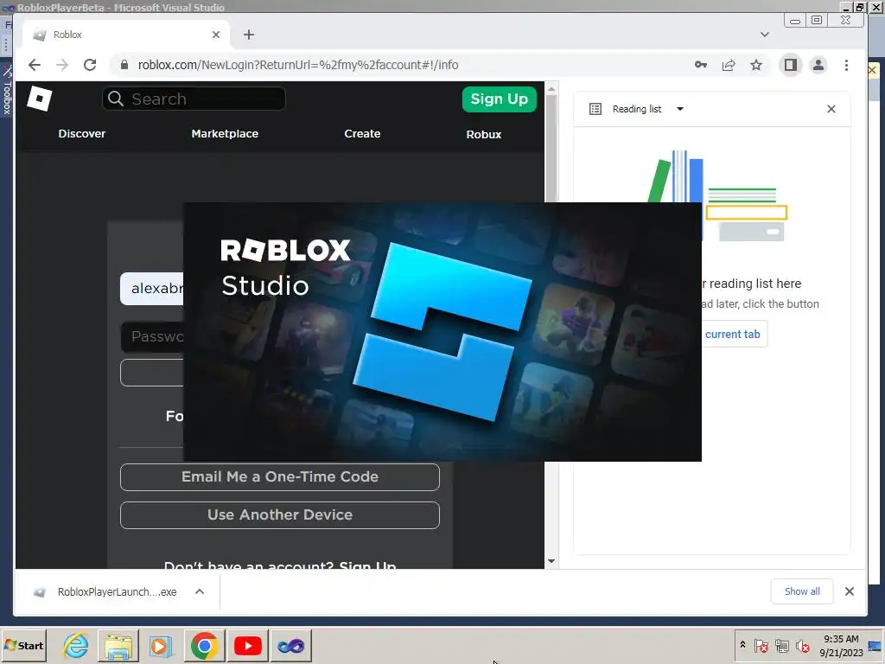Viewport: 885px width, 664px height.
Task: Switch to Chrome in the taskbar
Action: click(x=204, y=645)
